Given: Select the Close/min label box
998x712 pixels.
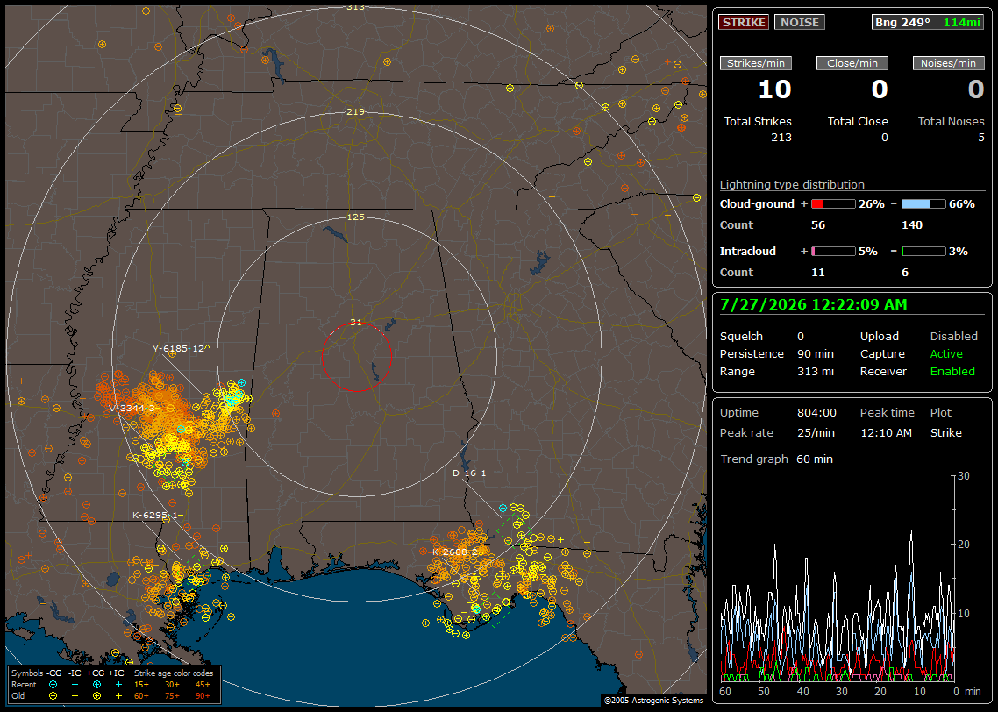Looking at the screenshot, I should [x=852, y=63].
